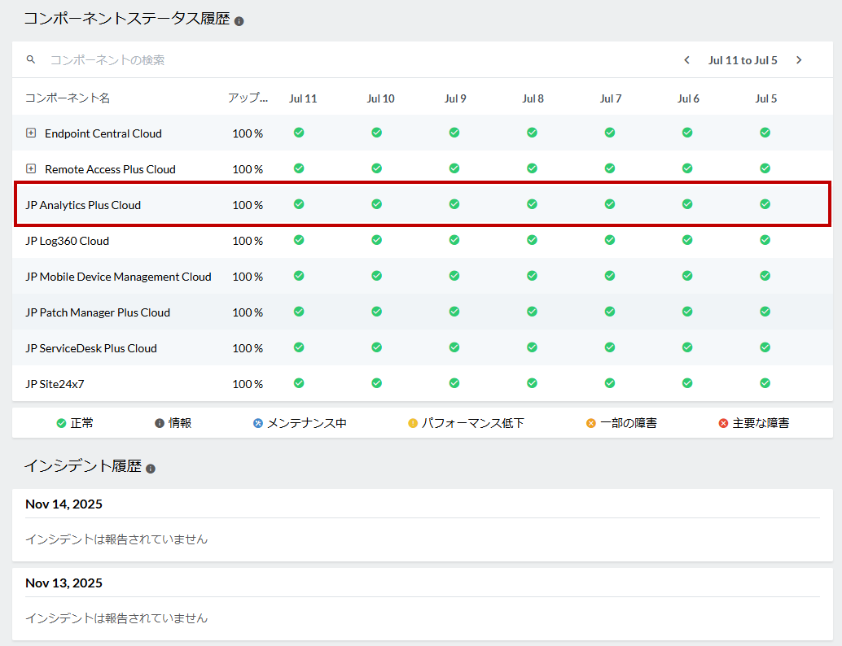Click the アップ... uptime column header
Screen dimensions: 842x646
248,98
